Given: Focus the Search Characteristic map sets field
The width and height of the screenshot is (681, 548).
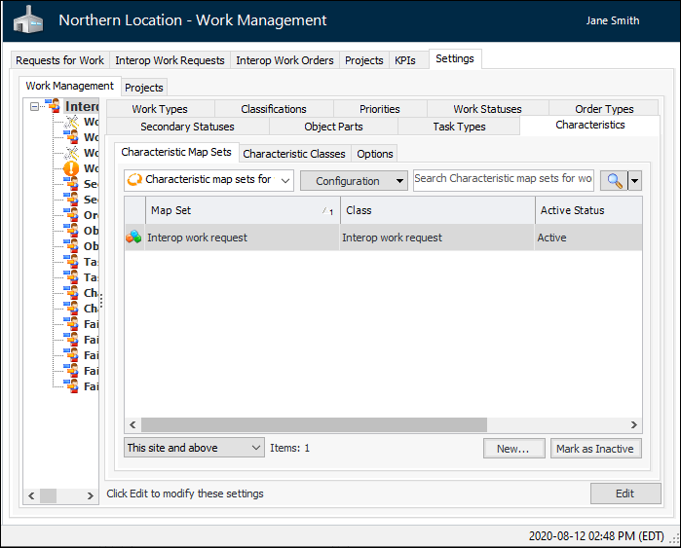Looking at the screenshot, I should (503, 180).
